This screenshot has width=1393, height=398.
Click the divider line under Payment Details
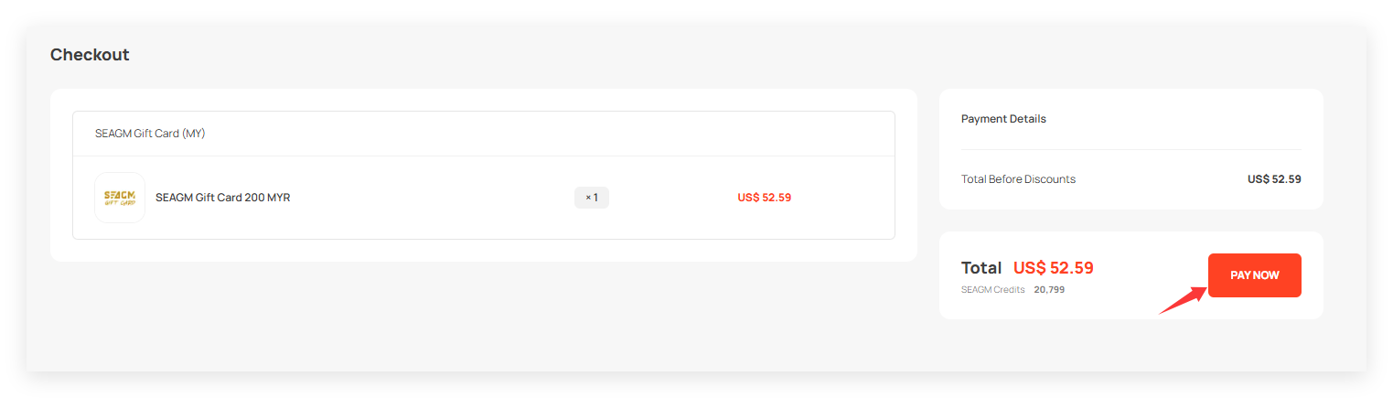pos(1130,149)
